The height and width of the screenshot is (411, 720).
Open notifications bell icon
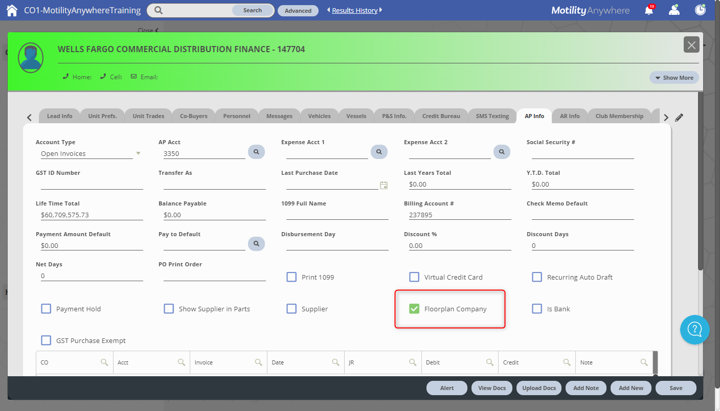[x=649, y=10]
